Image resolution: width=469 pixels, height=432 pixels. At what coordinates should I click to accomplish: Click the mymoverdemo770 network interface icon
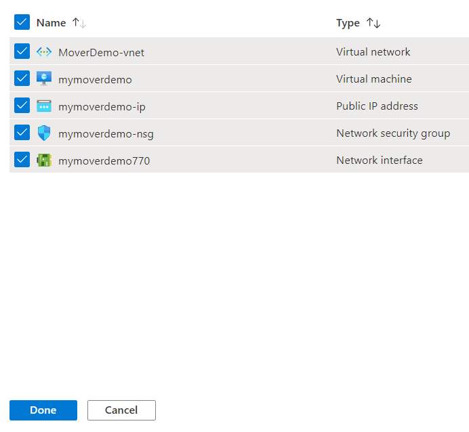point(44,160)
